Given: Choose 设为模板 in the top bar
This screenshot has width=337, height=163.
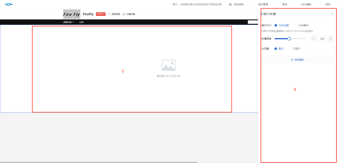Looking at the screenshot, I should (x=306, y=5).
